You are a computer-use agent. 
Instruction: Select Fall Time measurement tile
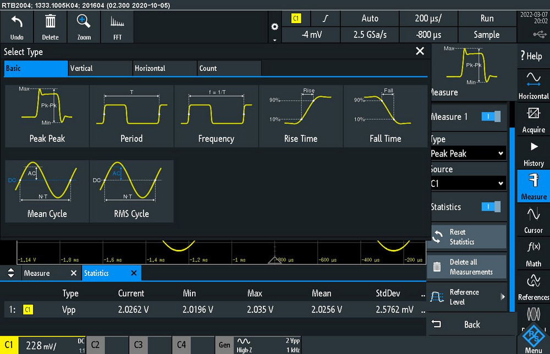385,115
